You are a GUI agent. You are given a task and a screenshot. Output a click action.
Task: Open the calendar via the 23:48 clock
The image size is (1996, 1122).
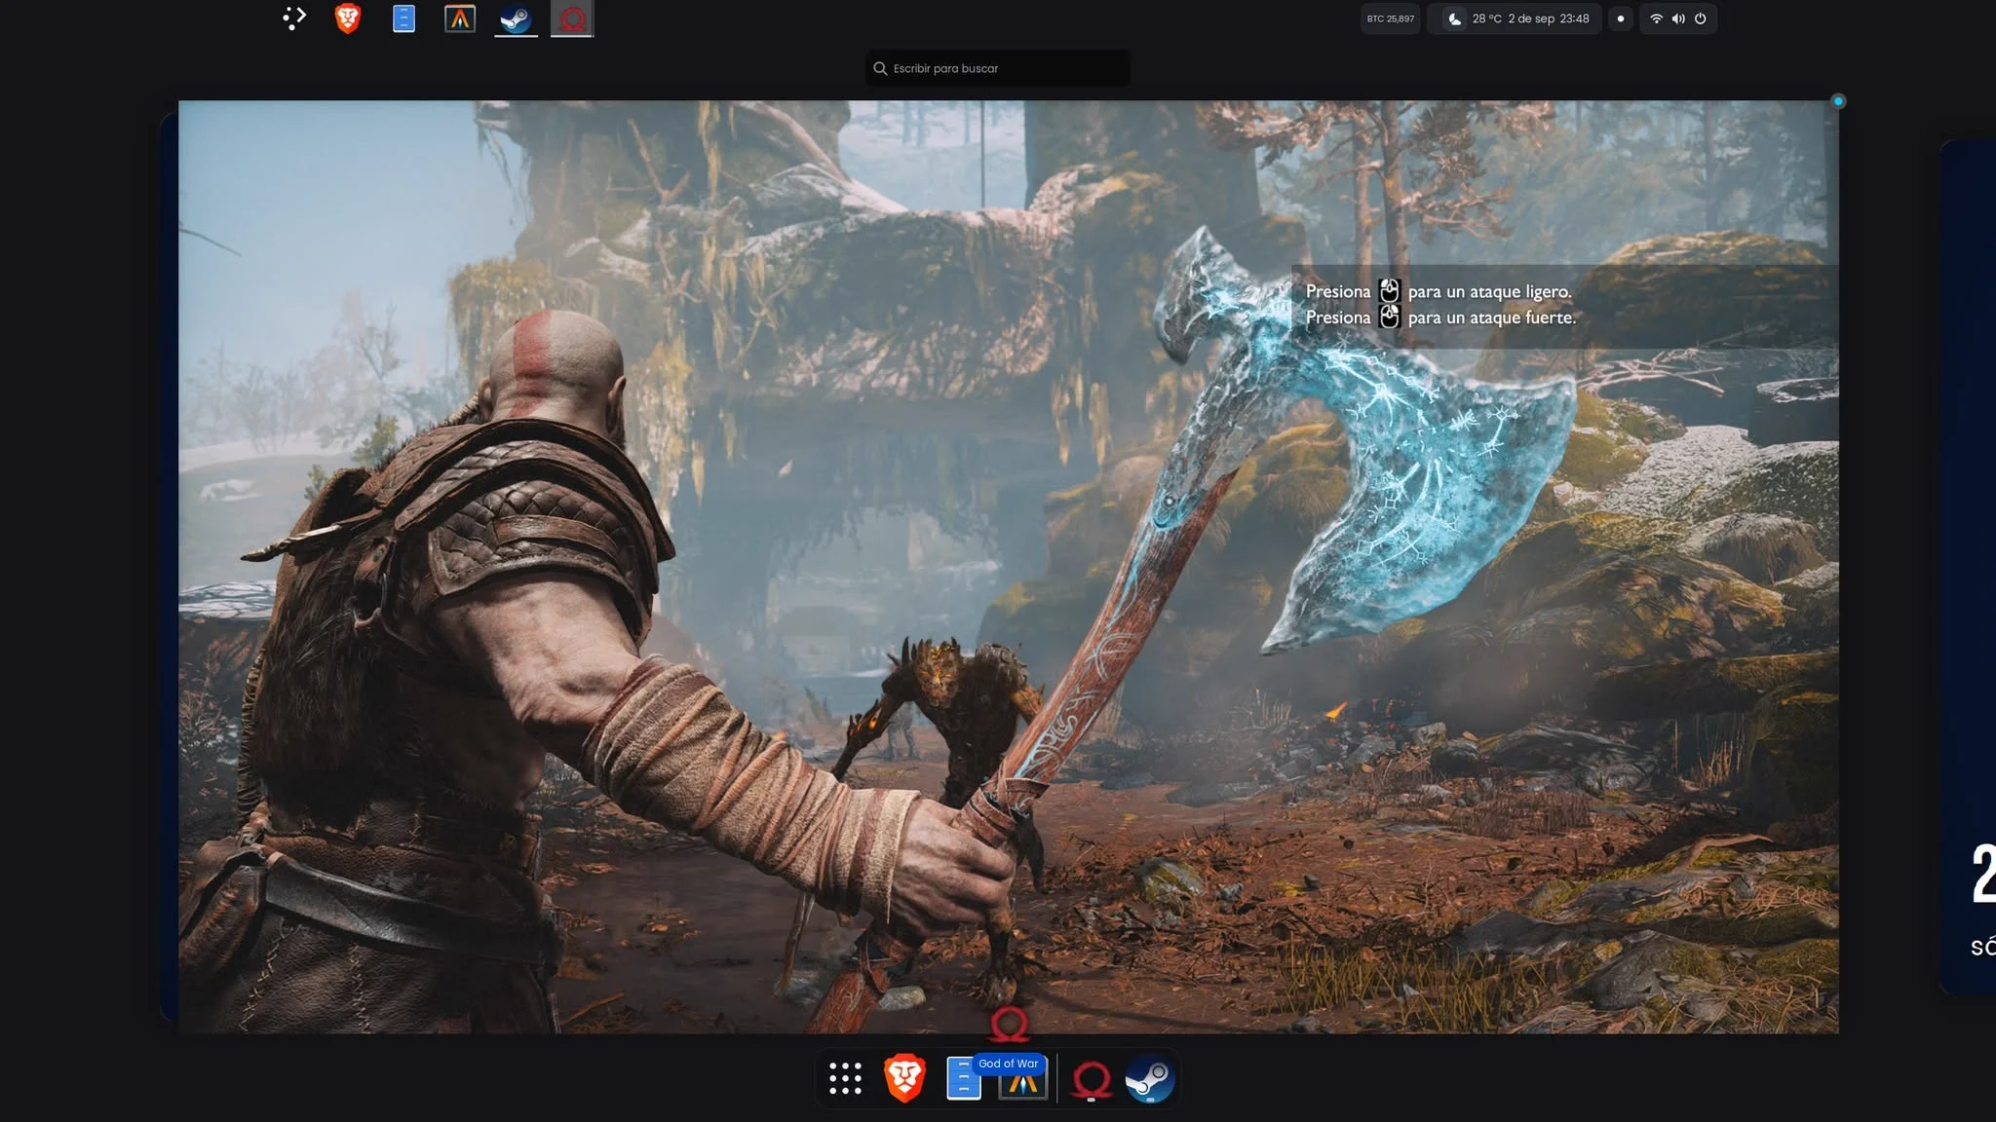(x=1574, y=19)
